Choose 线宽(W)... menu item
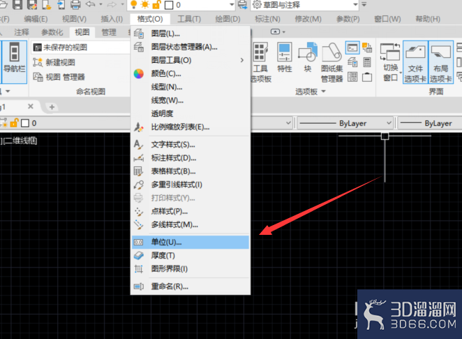 tap(191, 101)
